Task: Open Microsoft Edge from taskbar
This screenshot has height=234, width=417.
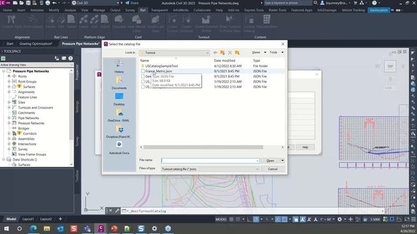Action: tap(33, 228)
